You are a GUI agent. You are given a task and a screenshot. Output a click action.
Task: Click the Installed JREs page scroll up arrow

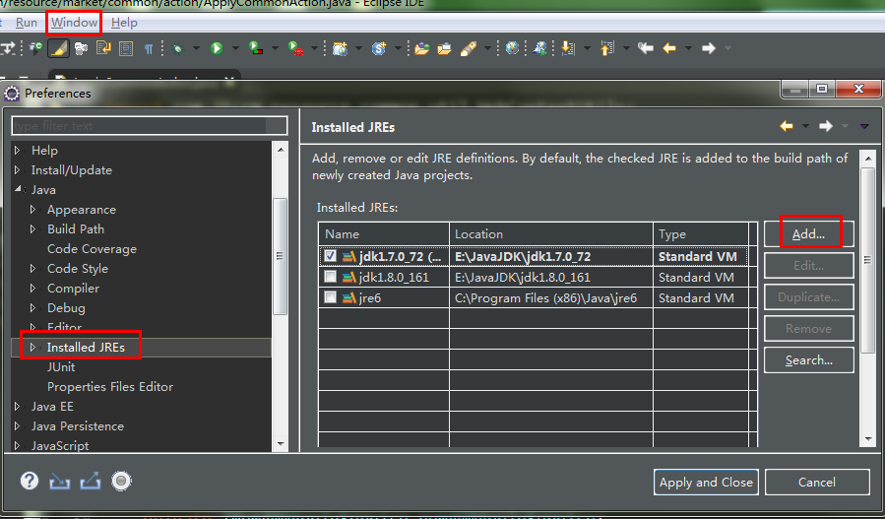tap(868, 159)
